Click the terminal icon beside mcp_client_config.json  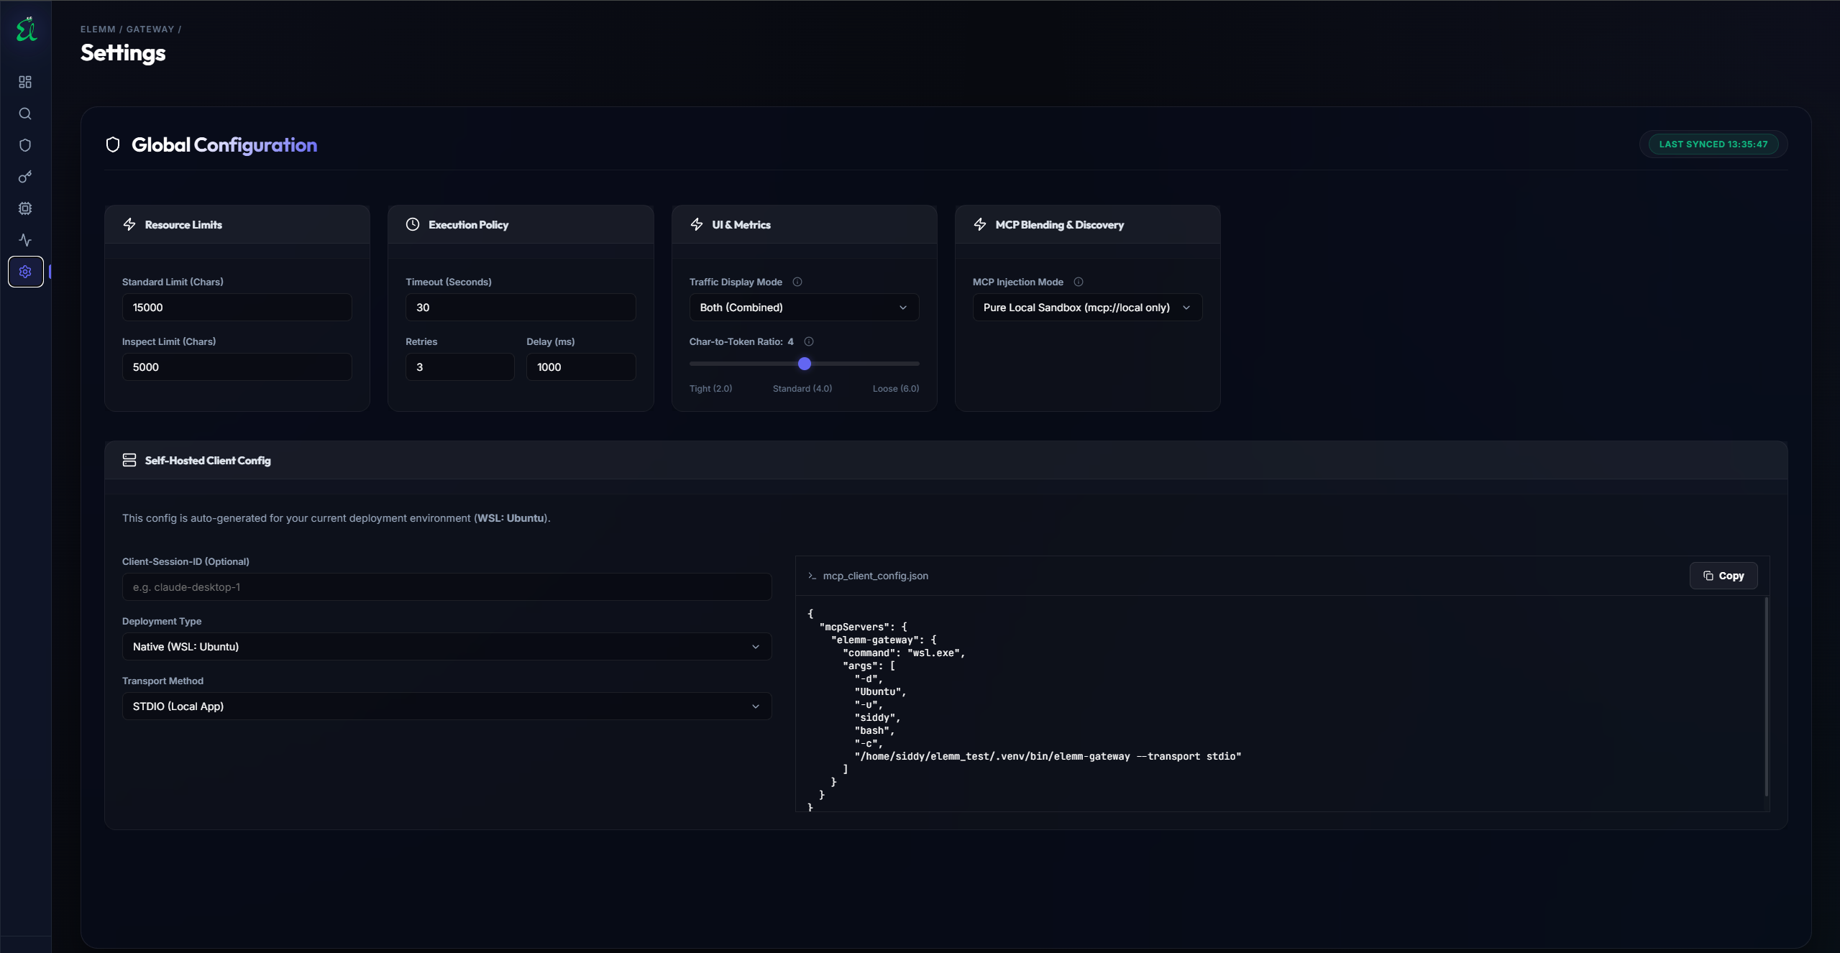(x=813, y=576)
